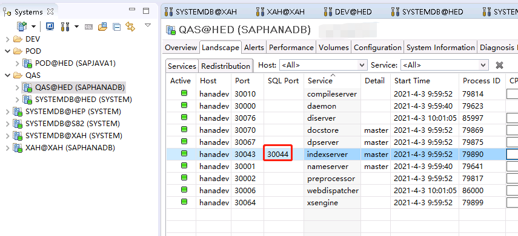
Task: Click active status icon for indexserver
Action: coord(184,154)
